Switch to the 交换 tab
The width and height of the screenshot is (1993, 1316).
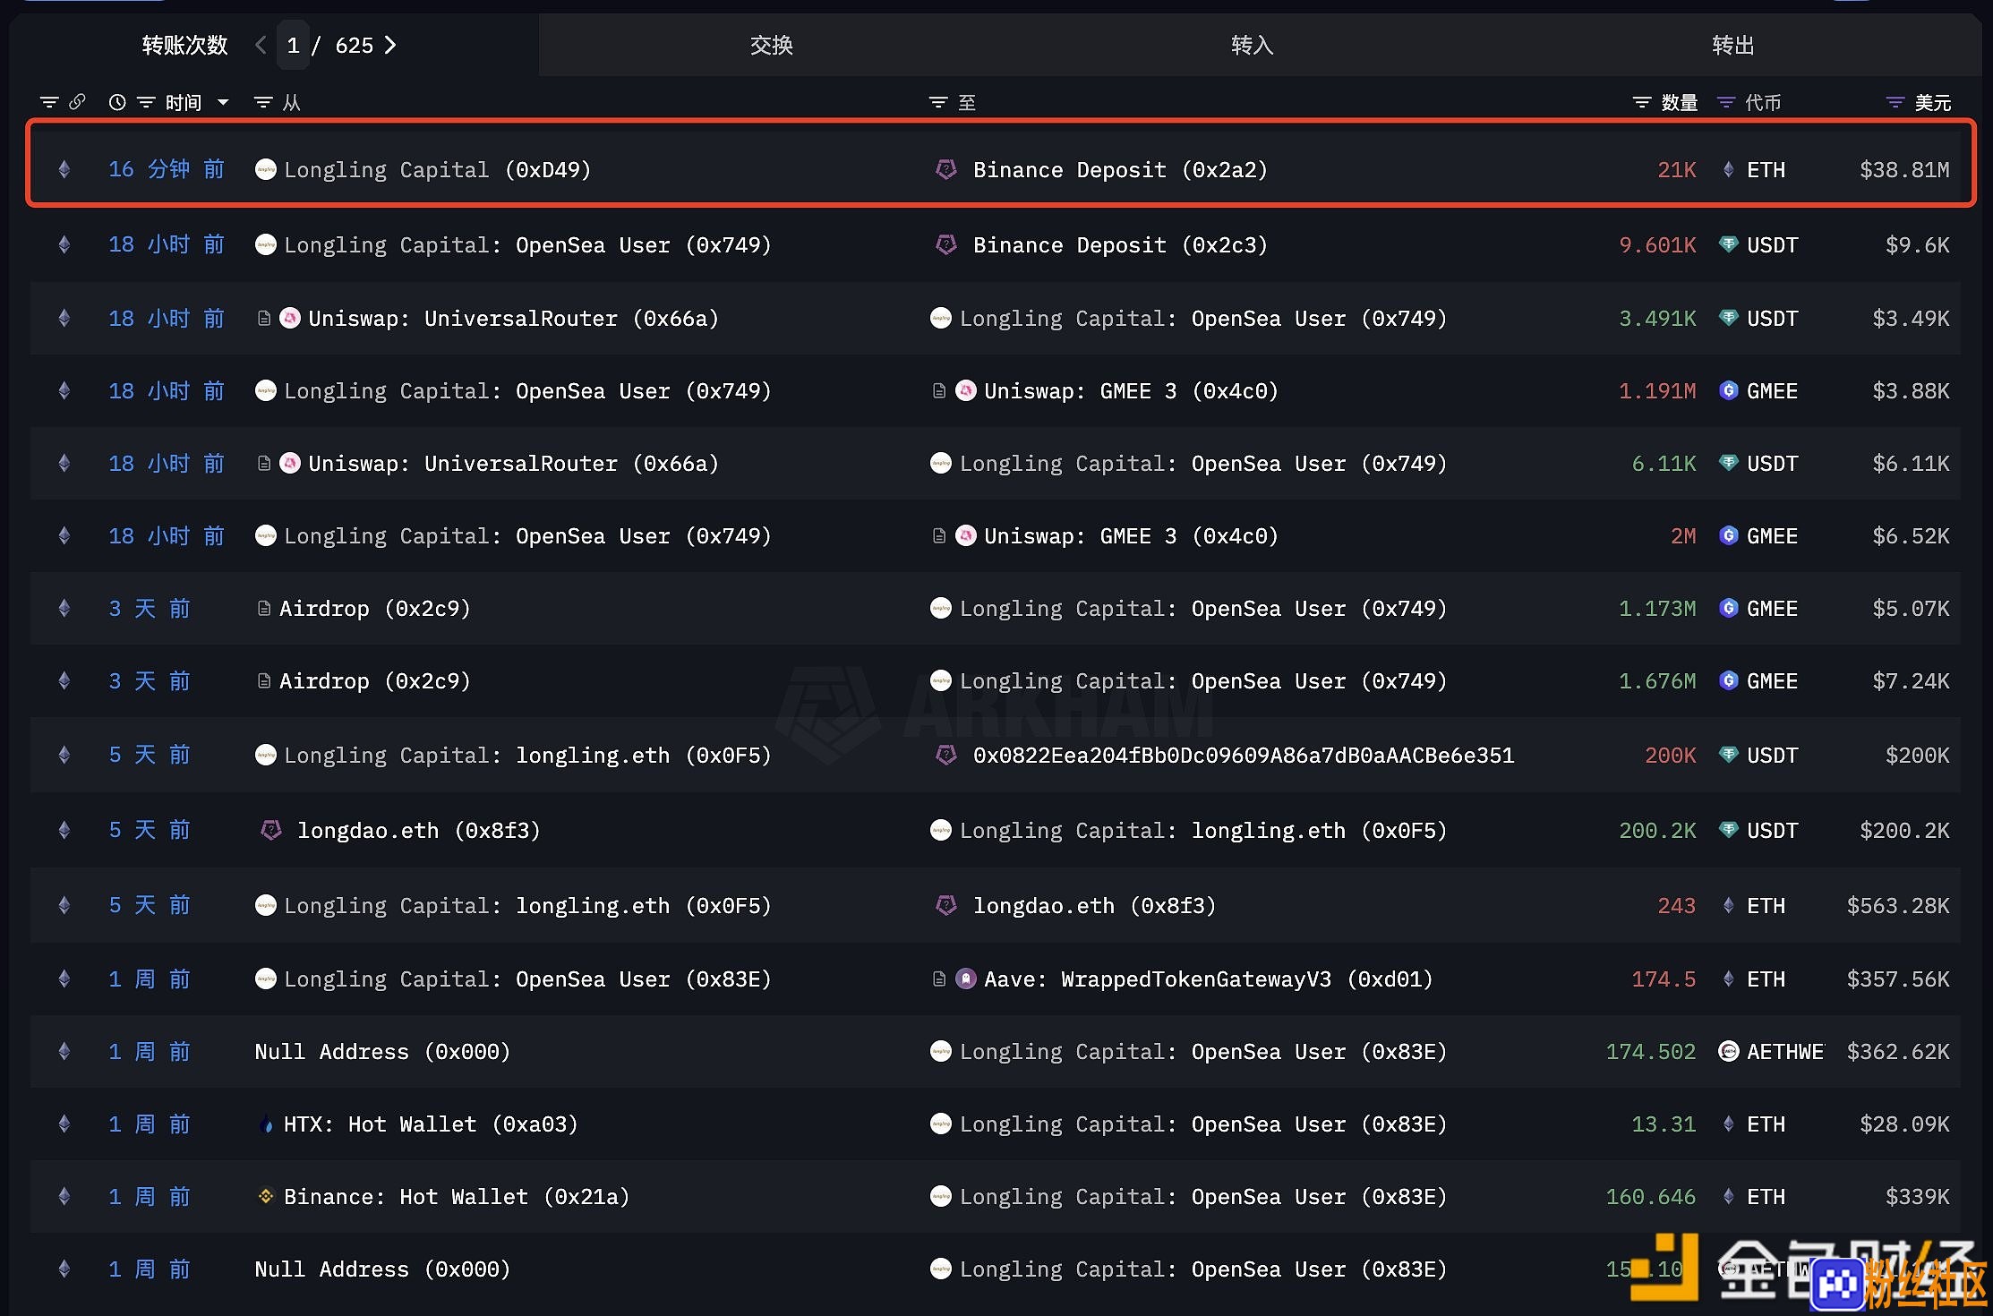(772, 45)
